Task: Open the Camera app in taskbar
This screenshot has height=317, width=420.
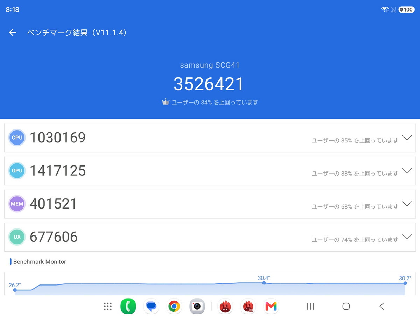Action: click(x=197, y=307)
